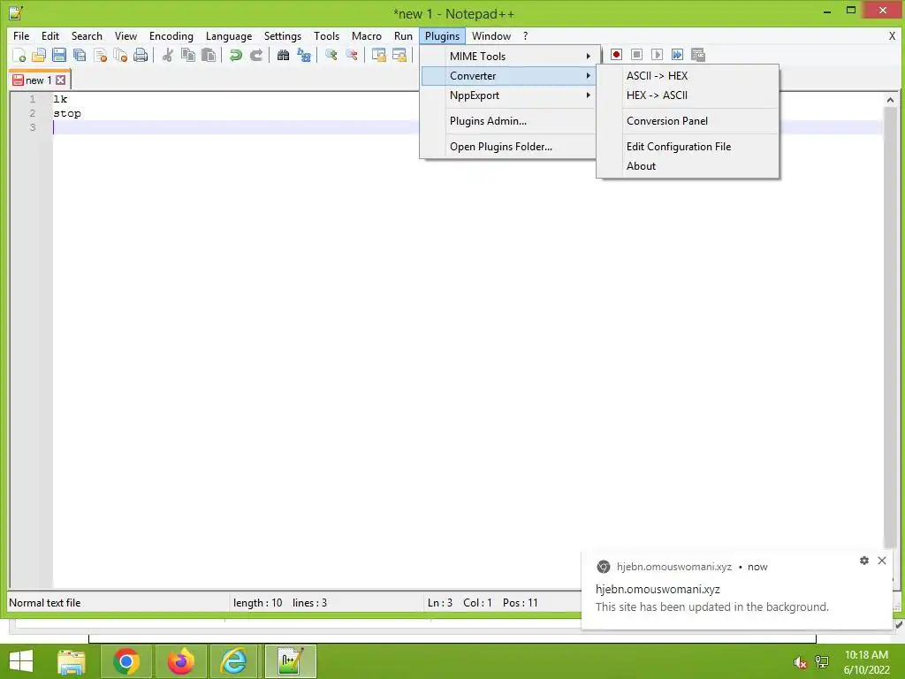Save current recorded macro icon
Image resolution: width=905 pixels, height=679 pixels.
698,54
